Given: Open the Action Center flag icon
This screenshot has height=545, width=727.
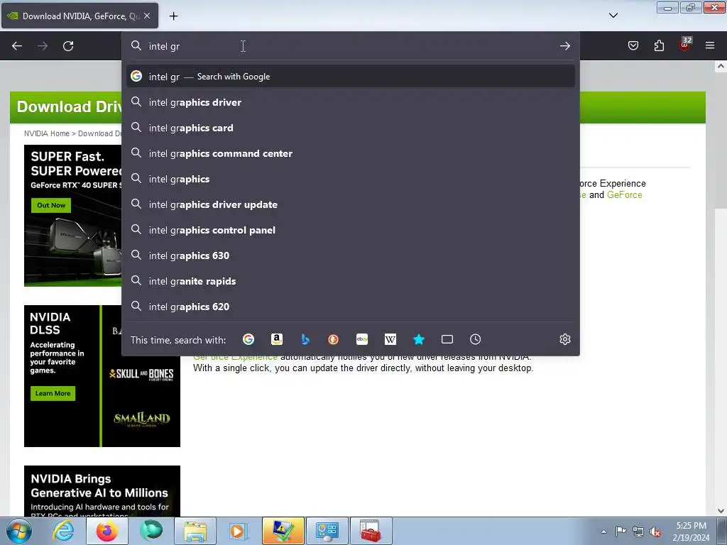Looking at the screenshot, I should (621, 531).
